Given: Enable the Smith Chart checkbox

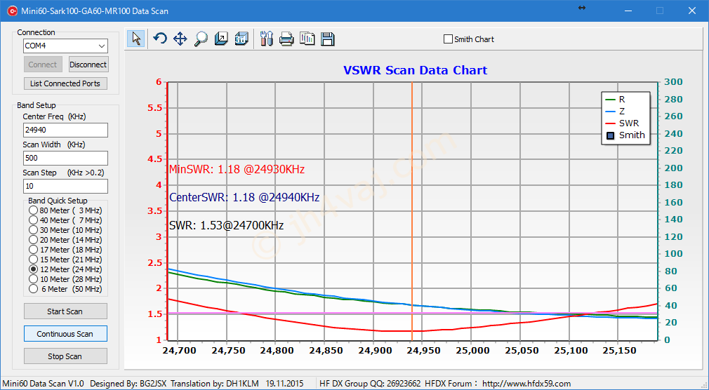Looking at the screenshot, I should coord(448,39).
